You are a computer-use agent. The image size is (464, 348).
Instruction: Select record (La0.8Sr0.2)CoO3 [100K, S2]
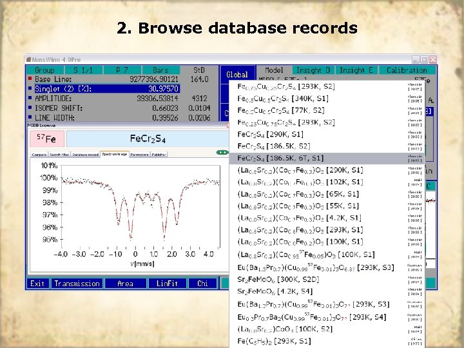click(x=327, y=329)
